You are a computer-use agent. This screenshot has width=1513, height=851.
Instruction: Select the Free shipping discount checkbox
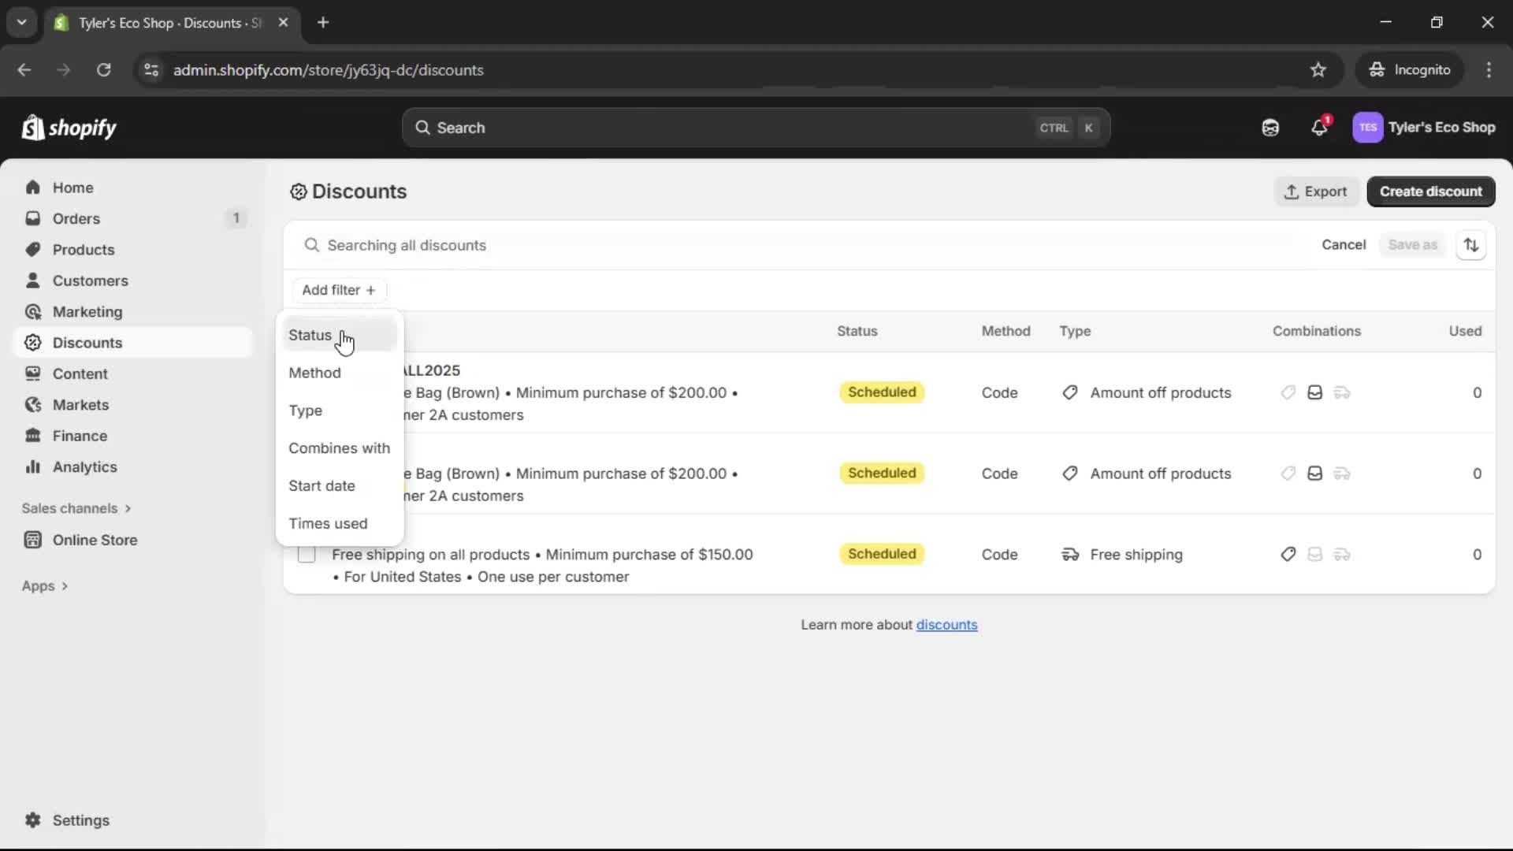(x=307, y=554)
